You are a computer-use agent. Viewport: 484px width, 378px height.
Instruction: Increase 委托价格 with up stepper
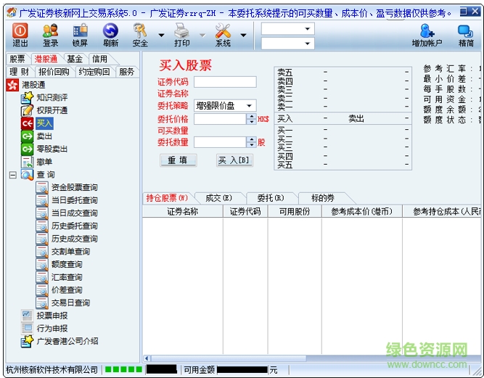pos(252,116)
